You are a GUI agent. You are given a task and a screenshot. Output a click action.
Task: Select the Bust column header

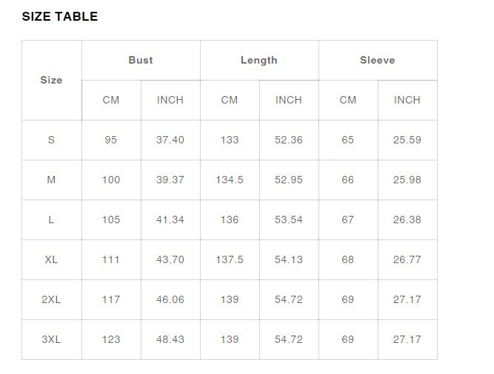(x=141, y=60)
